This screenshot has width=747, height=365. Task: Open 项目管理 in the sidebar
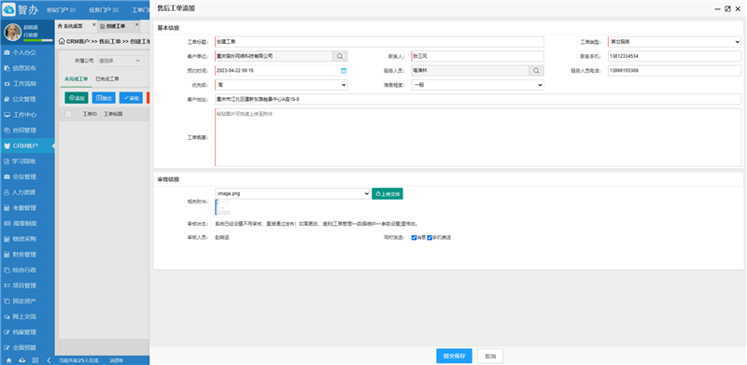27,286
